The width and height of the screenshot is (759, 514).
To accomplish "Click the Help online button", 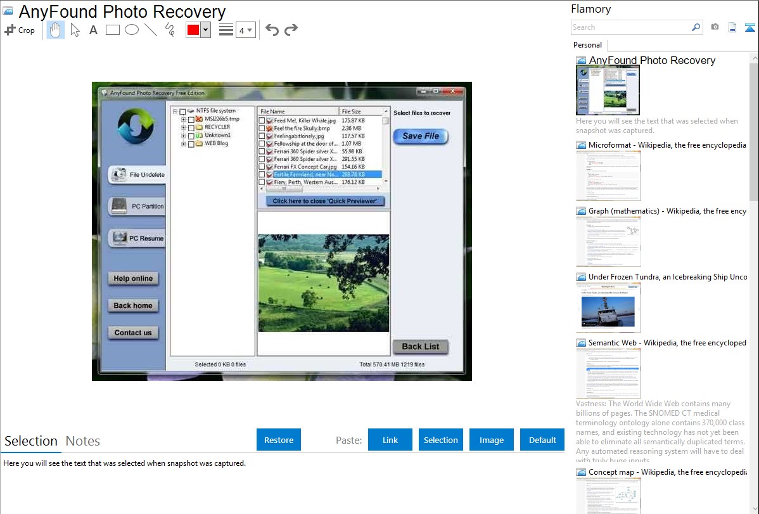I will (x=133, y=279).
